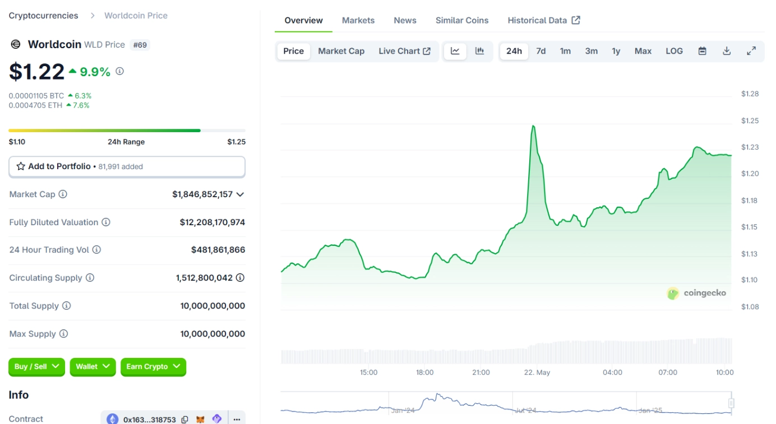Viewport: 776px width, 424px height.
Task: Open the calendar date range picker
Action: point(702,51)
